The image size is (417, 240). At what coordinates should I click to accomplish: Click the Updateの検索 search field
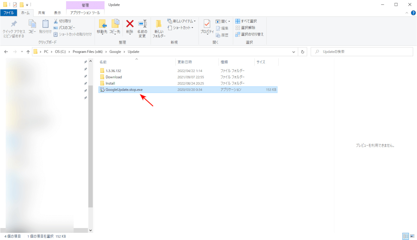(362, 52)
